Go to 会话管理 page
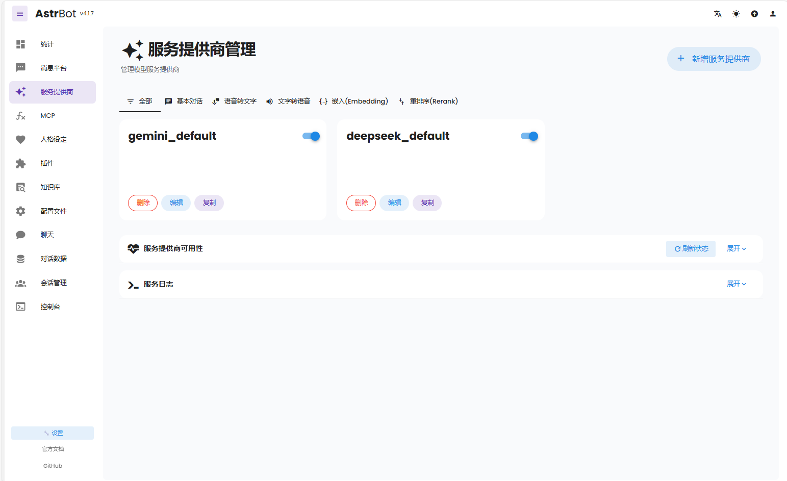This screenshot has width=787, height=481. pos(54,283)
